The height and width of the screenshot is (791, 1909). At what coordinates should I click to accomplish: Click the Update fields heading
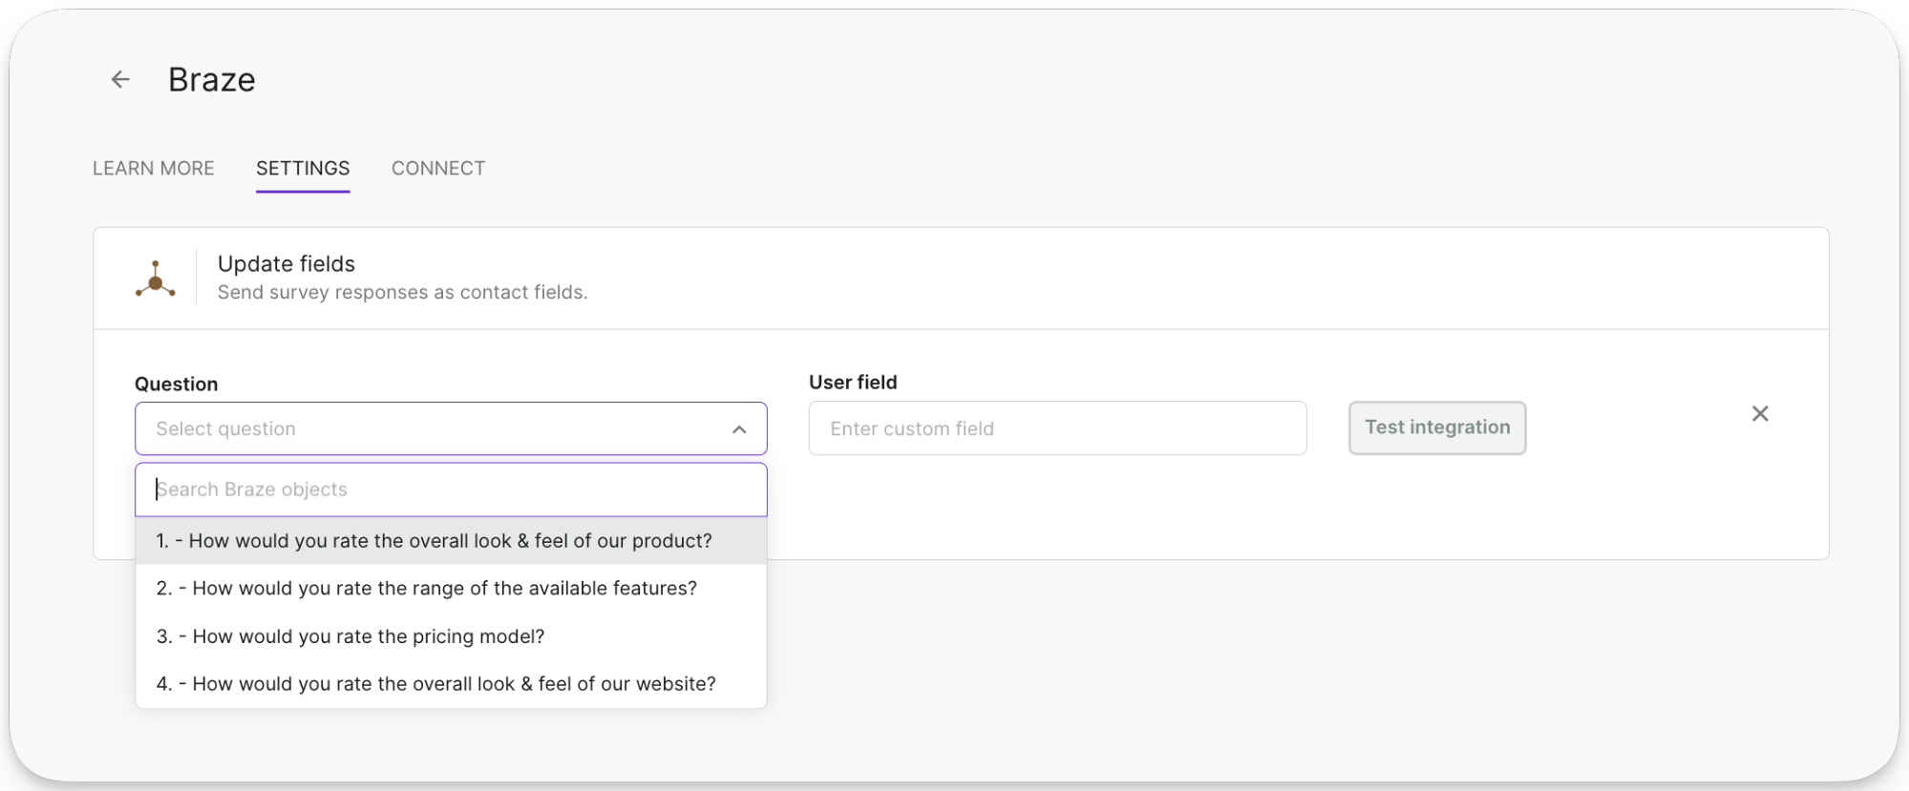point(286,264)
